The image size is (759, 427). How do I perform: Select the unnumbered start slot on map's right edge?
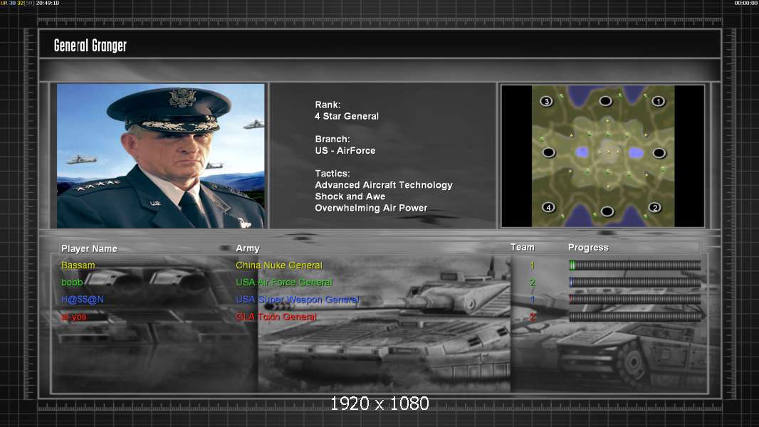click(x=659, y=153)
